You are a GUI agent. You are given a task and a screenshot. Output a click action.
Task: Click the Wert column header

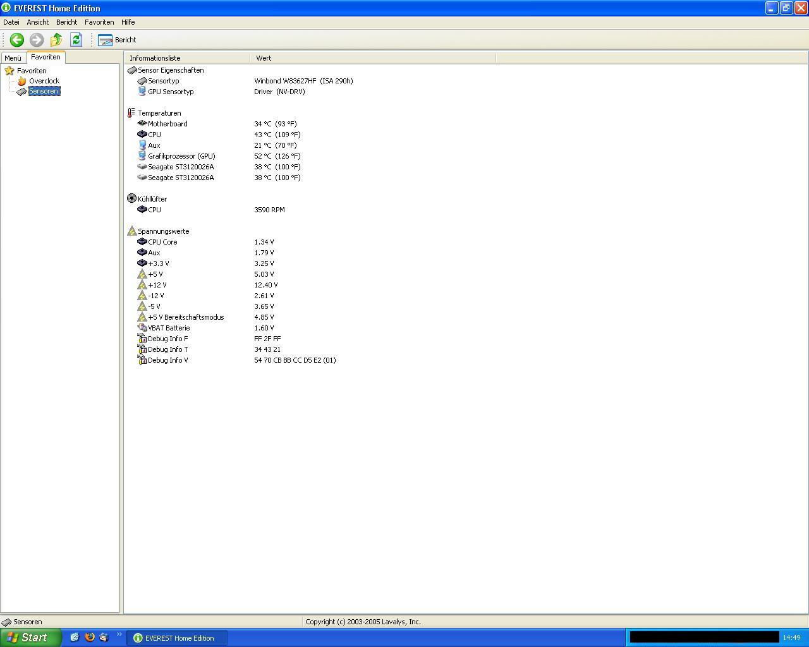point(373,58)
